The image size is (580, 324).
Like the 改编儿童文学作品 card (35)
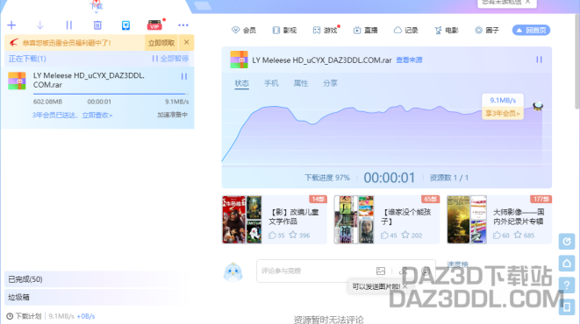[276, 235]
